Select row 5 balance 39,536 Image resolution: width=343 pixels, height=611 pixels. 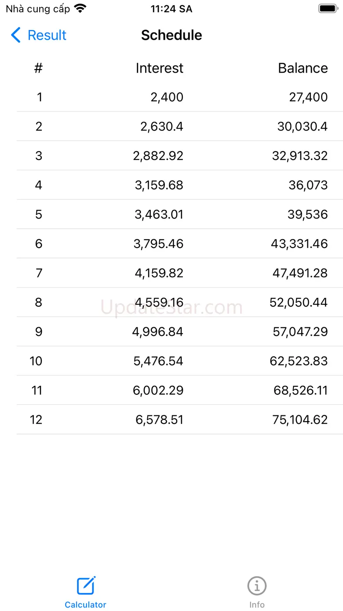[308, 215]
